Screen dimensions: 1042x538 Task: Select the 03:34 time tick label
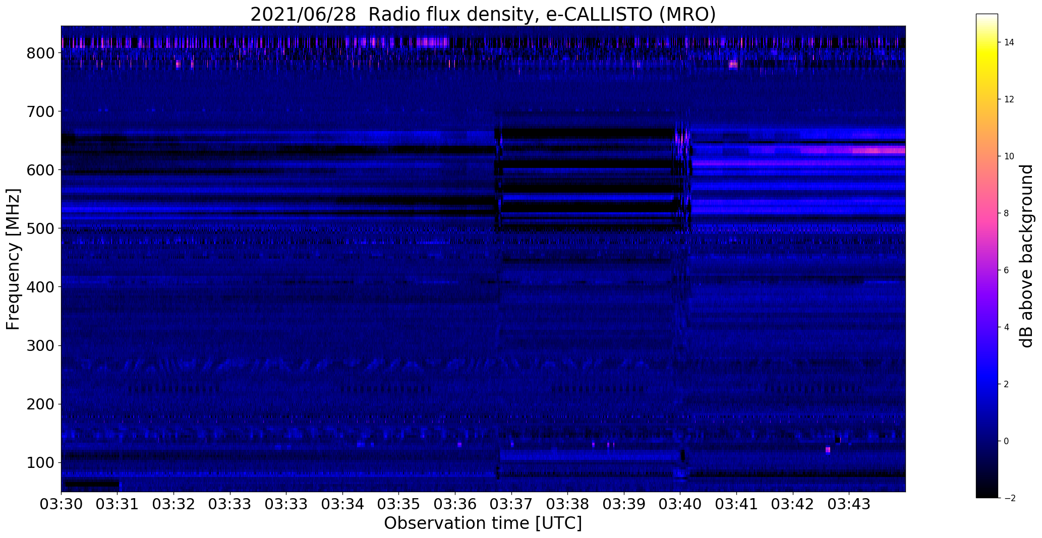342,505
